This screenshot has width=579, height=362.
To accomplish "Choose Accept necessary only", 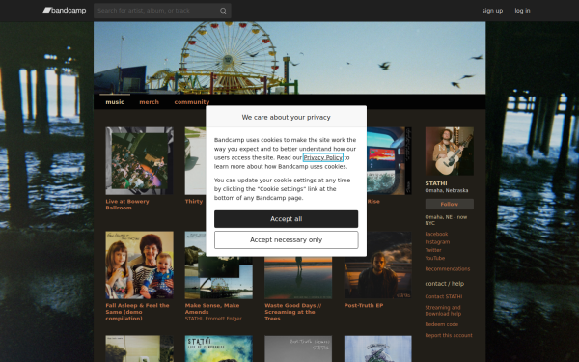I will (x=287, y=240).
